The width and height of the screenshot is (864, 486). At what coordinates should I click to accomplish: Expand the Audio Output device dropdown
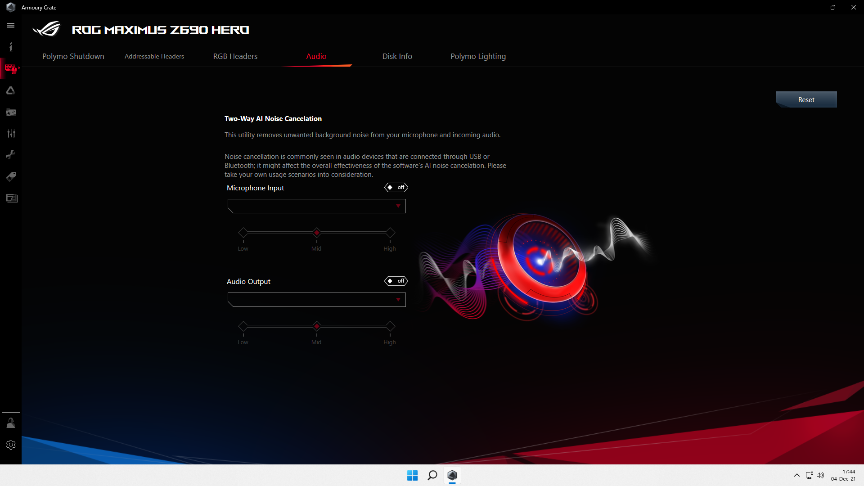(316, 300)
